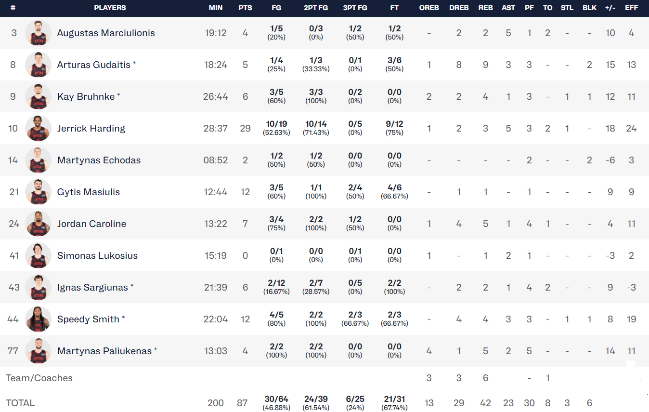
Task: Click Jerrick Harding's avatar photo
Action: click(38, 128)
